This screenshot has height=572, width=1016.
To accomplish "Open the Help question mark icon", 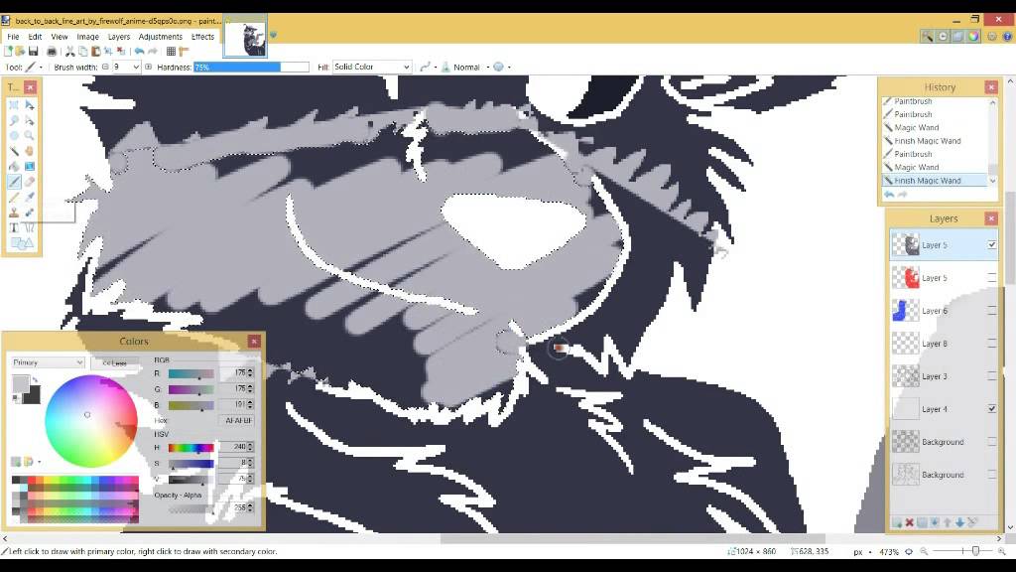I will tap(1007, 37).
